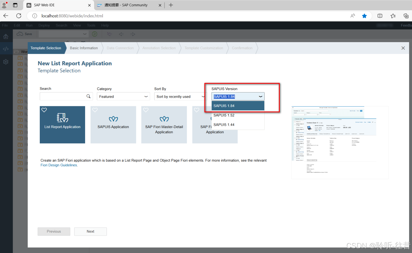Collapse the SAPUI5 Version dropdown arrow
The width and height of the screenshot is (412, 253).
pos(261,96)
